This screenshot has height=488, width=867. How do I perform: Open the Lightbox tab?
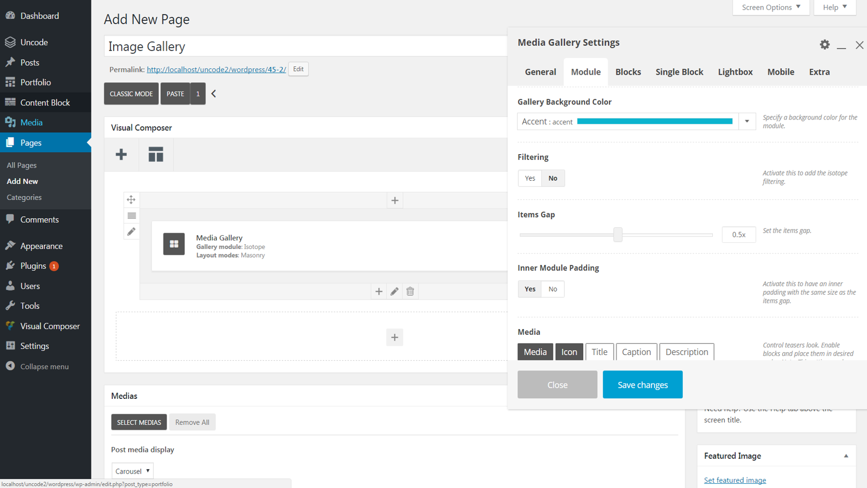[735, 72]
